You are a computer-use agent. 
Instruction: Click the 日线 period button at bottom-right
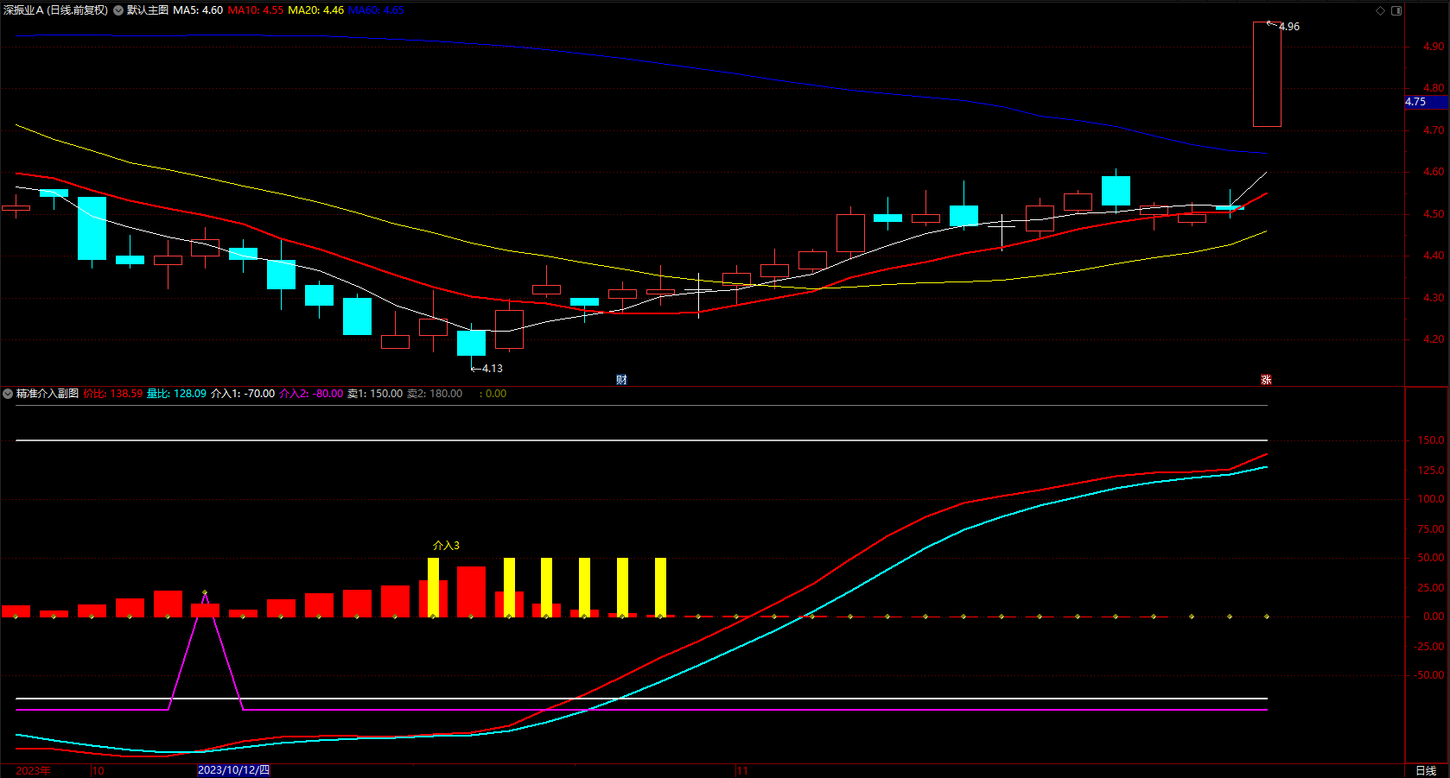[1426, 770]
